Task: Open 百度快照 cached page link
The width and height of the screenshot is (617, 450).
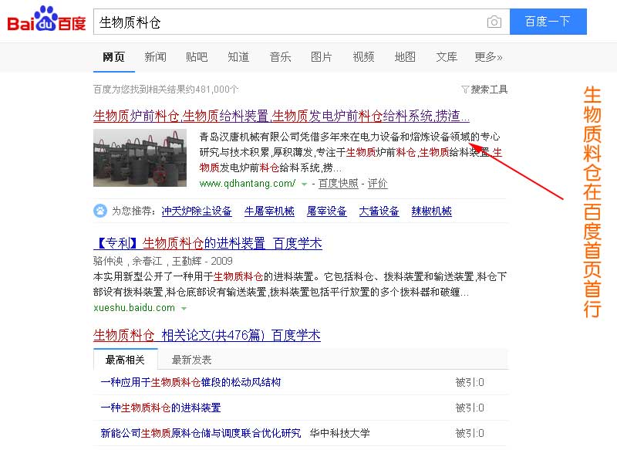Action: [339, 184]
